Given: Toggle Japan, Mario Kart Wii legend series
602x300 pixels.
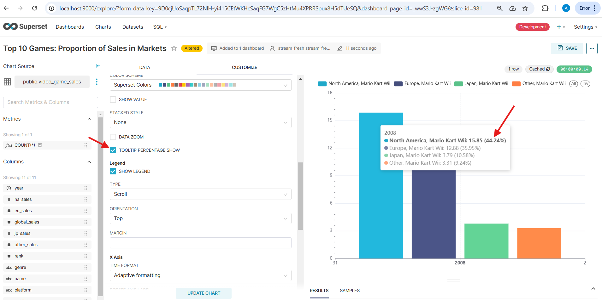Looking at the screenshot, I should point(481,83).
